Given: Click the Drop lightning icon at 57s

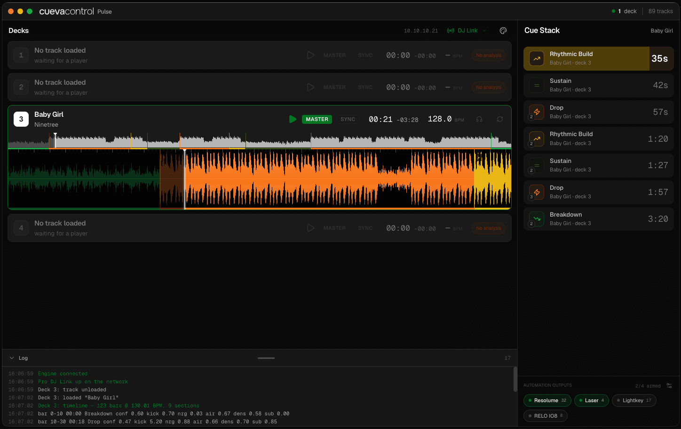Looking at the screenshot, I should (x=537, y=112).
